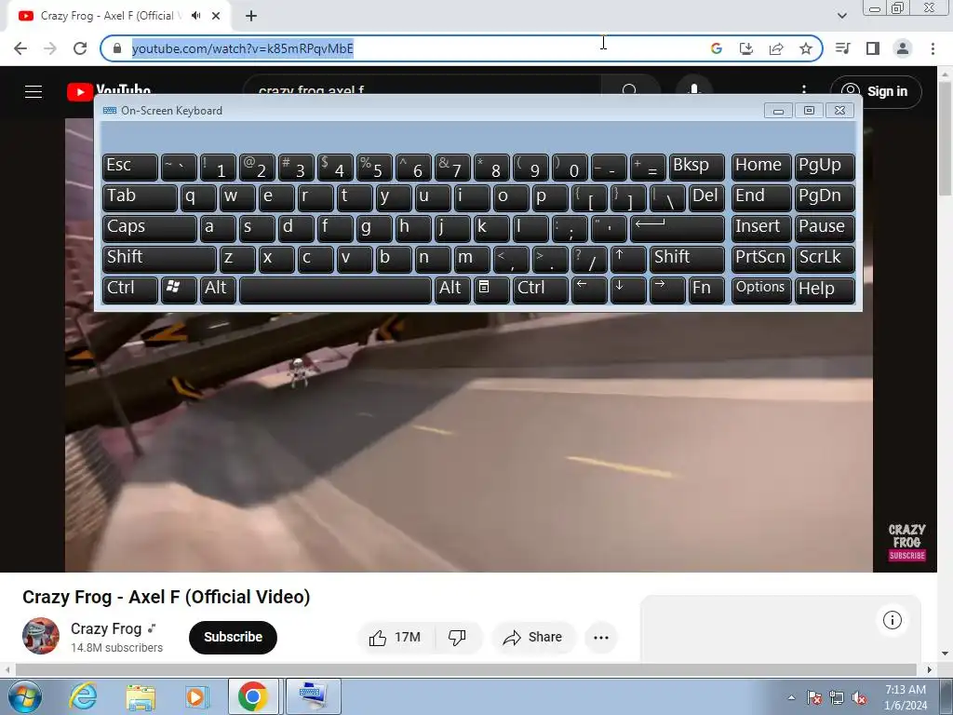Click the spacebar key
953x715 pixels.
[335, 289]
